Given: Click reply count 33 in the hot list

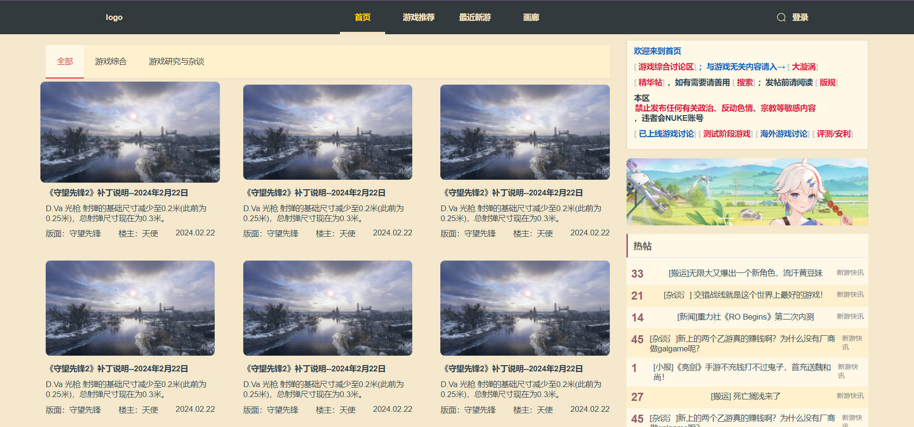Looking at the screenshot, I should coord(637,273).
